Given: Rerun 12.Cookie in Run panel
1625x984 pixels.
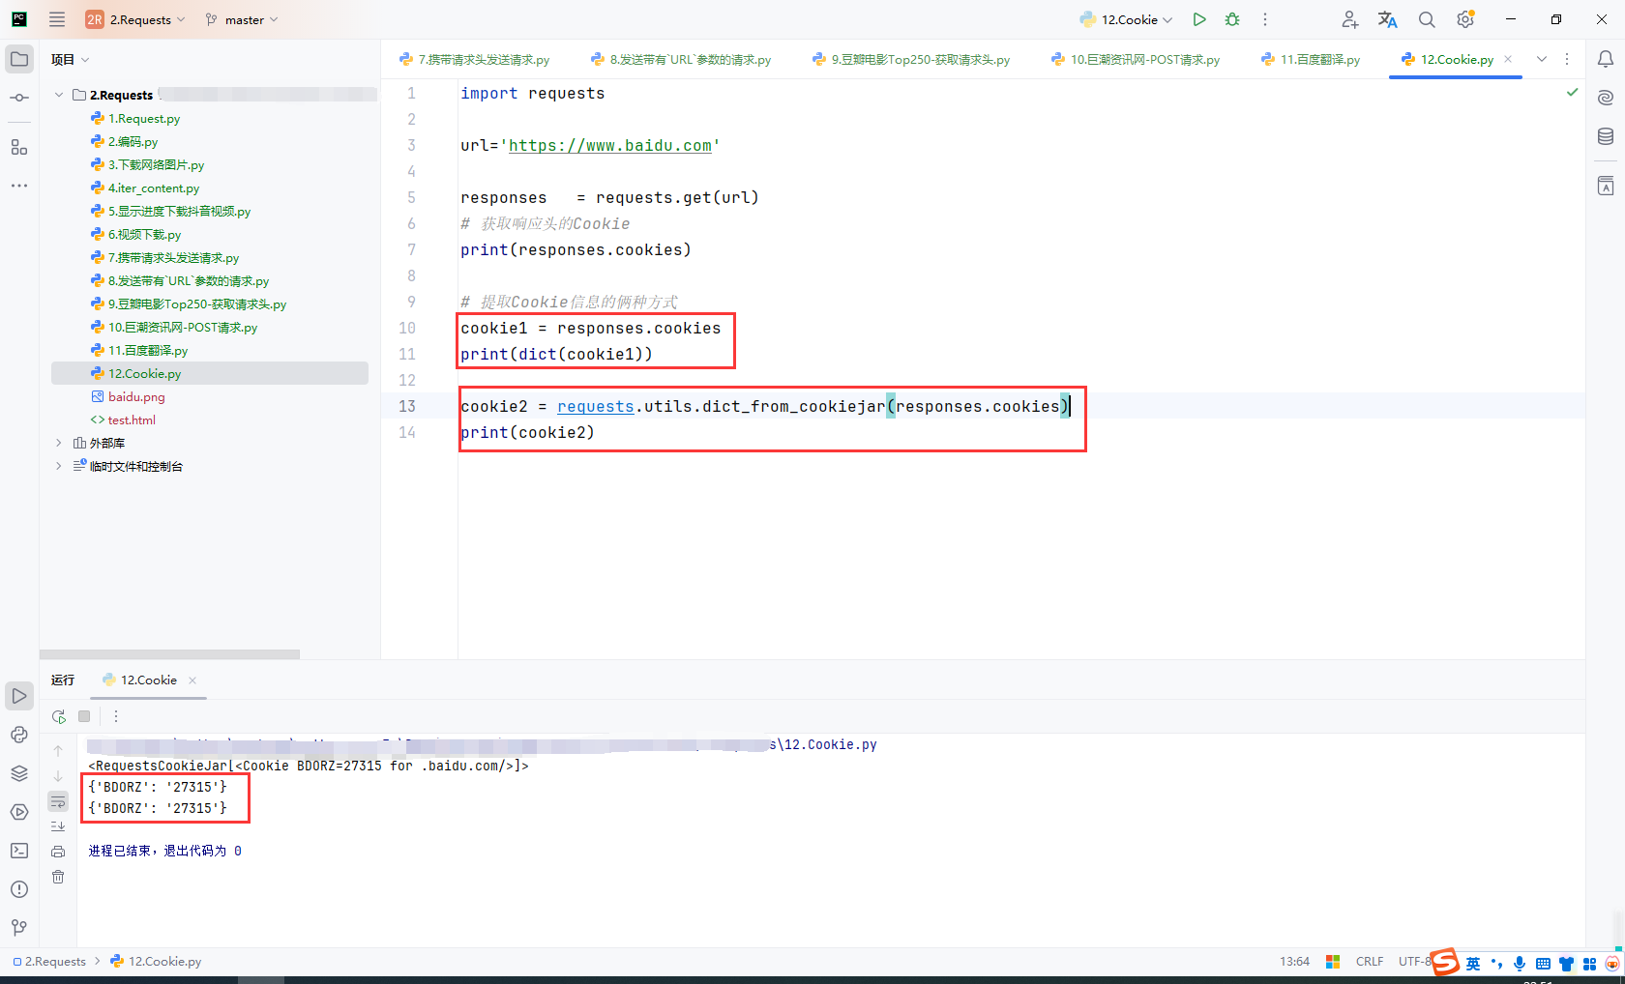Looking at the screenshot, I should [59, 716].
